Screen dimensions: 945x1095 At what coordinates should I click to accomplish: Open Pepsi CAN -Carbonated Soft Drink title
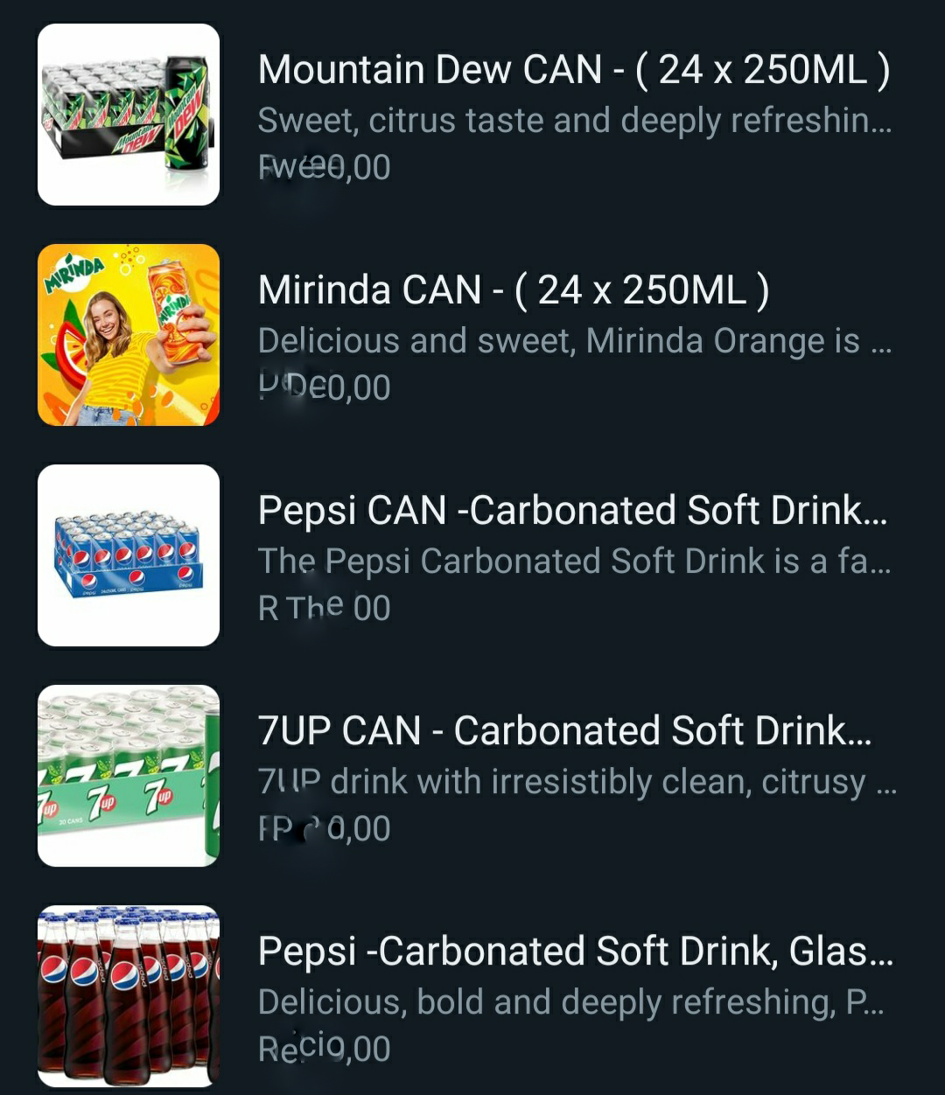(573, 511)
